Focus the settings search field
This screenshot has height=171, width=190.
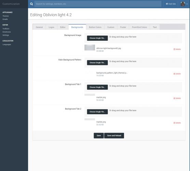(x=98, y=4)
